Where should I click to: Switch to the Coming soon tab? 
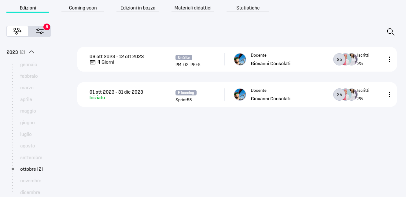click(83, 8)
